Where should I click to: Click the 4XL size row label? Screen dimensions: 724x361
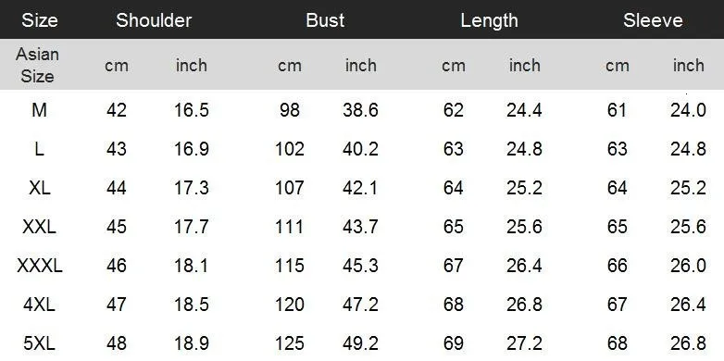click(x=39, y=305)
